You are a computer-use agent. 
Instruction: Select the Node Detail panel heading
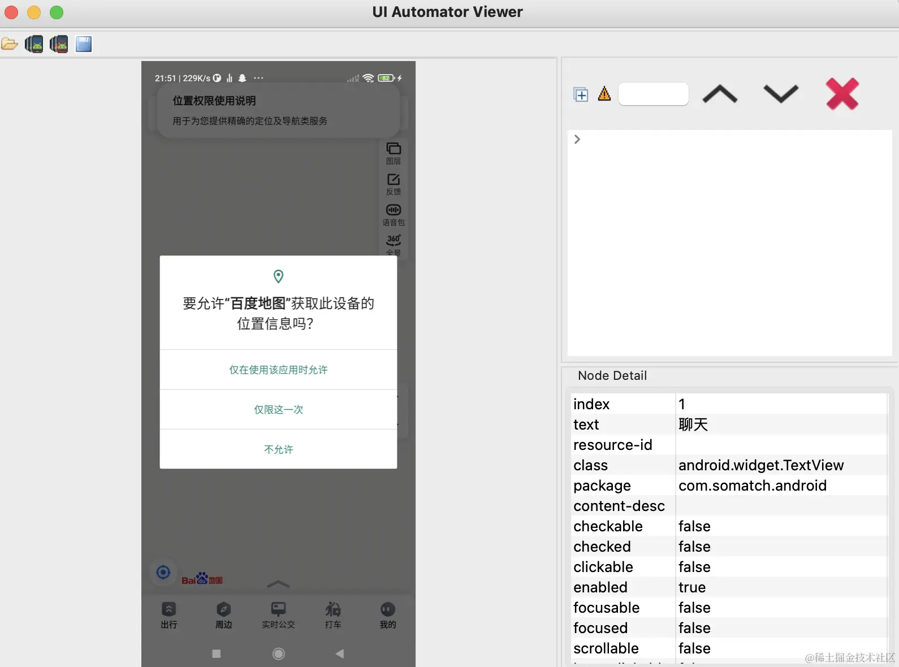pos(612,375)
